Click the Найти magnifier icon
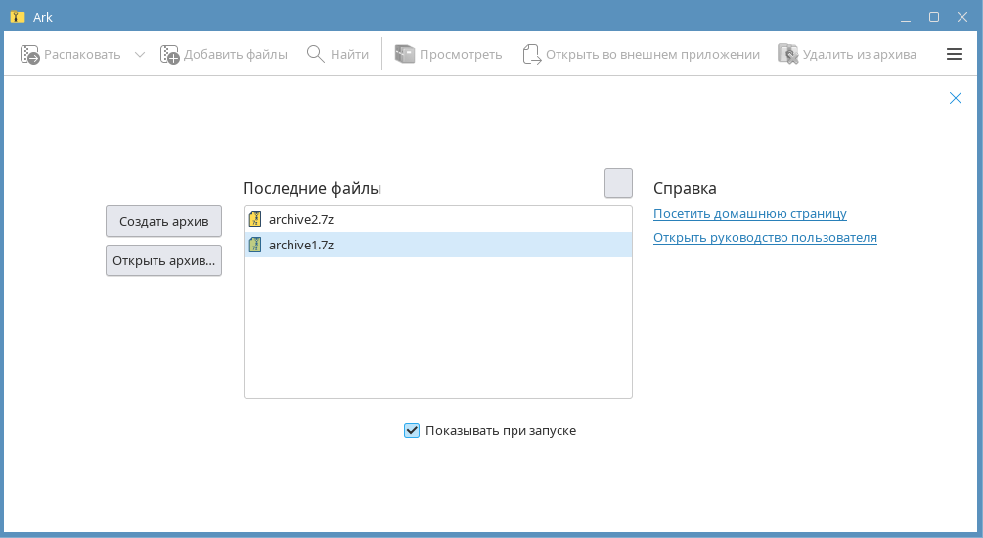The height and width of the screenshot is (538, 983). pos(315,55)
